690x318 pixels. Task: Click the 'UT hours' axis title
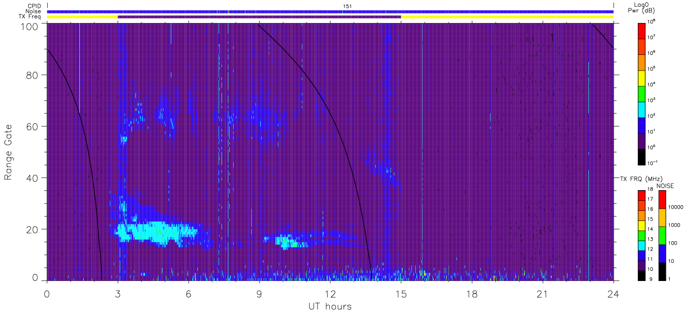tap(330, 307)
